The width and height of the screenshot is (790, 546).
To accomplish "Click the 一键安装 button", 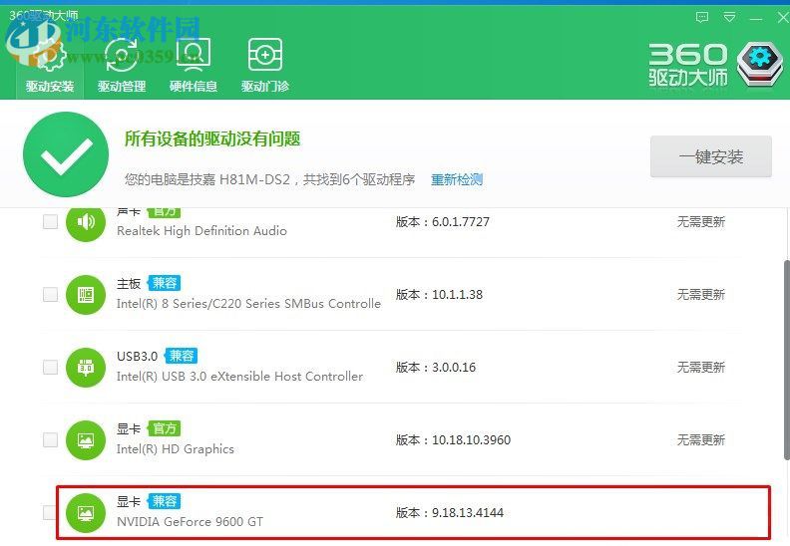I will pyautogui.click(x=711, y=156).
